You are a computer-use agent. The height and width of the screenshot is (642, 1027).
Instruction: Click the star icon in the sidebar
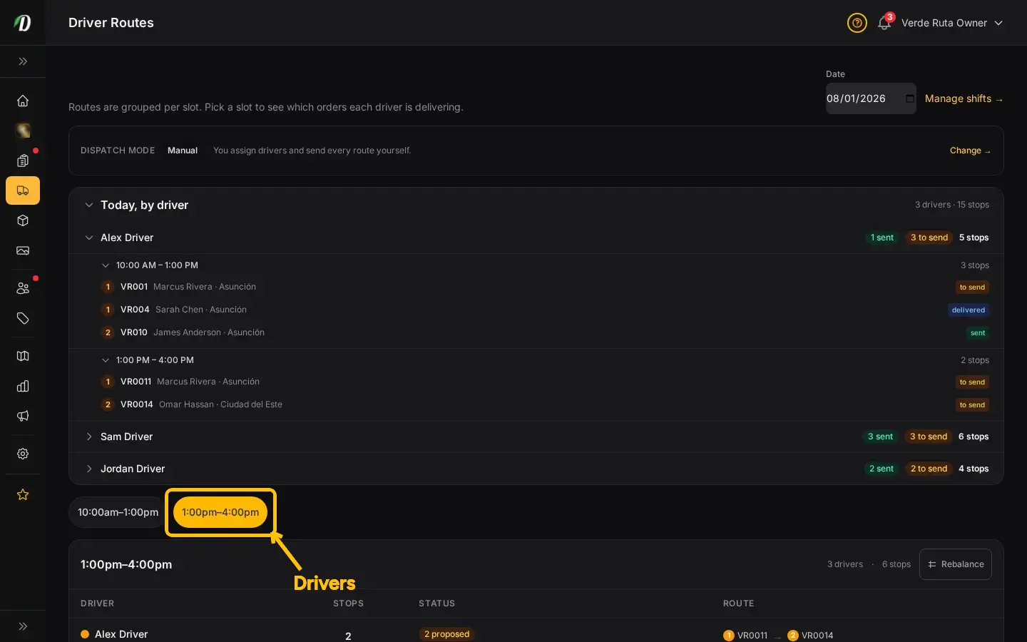pyautogui.click(x=23, y=494)
